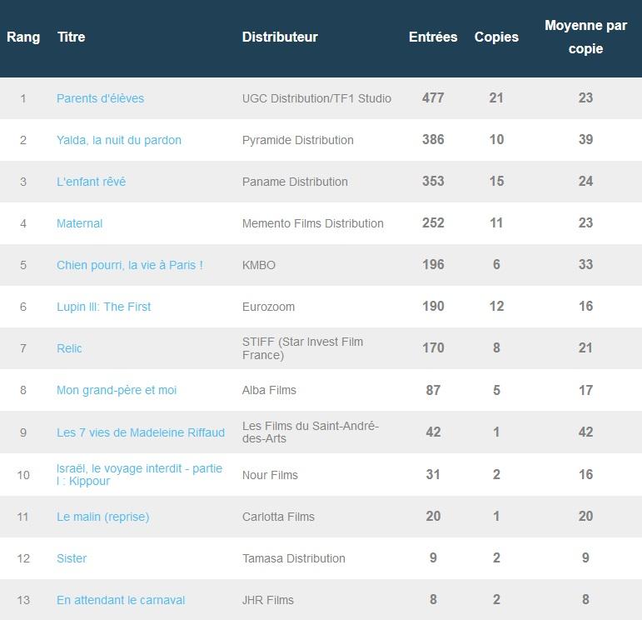The width and height of the screenshot is (642, 620).
Task: Click the Titre column header
Action: click(x=71, y=37)
